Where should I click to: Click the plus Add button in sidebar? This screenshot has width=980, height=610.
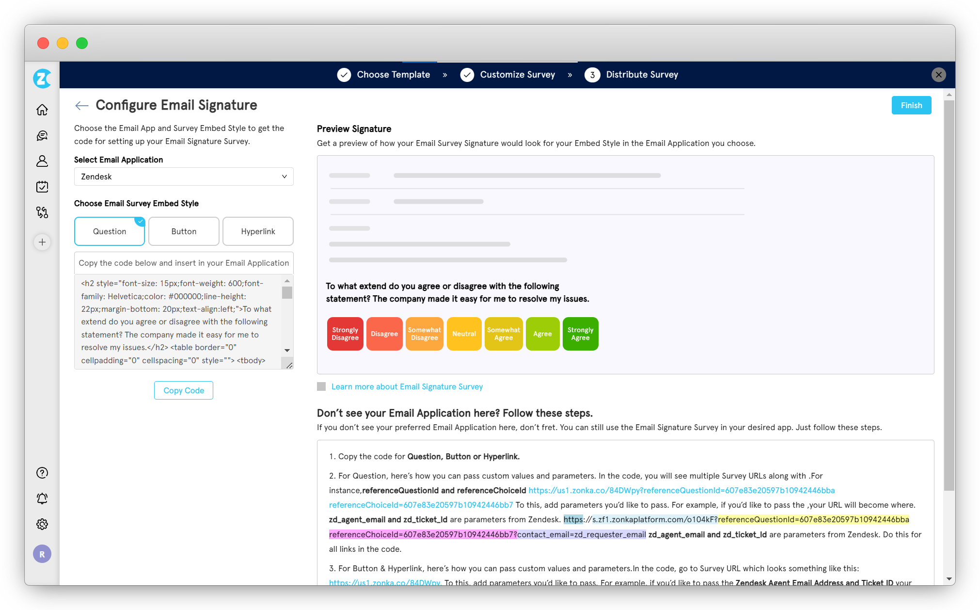(x=42, y=242)
